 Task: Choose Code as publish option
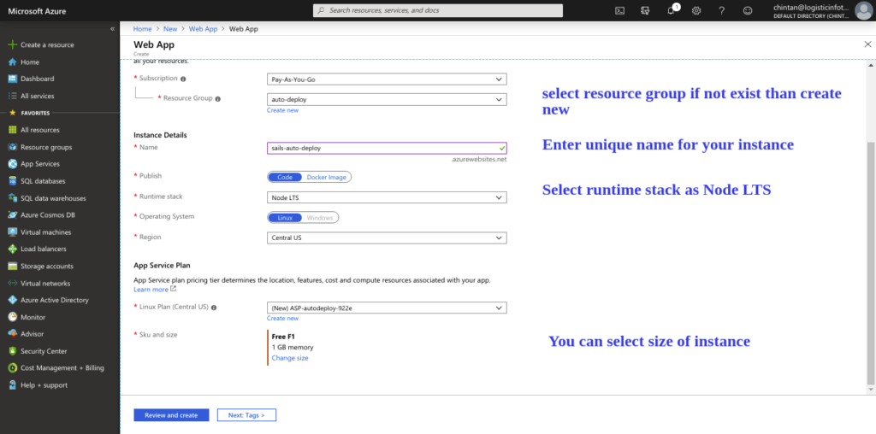click(284, 177)
